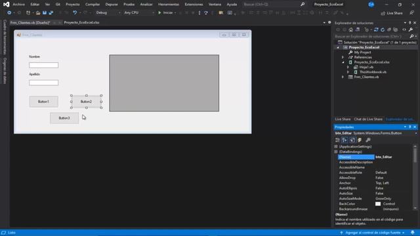
Task: Click the search magnifier in title bar
Action: tap(303, 5)
